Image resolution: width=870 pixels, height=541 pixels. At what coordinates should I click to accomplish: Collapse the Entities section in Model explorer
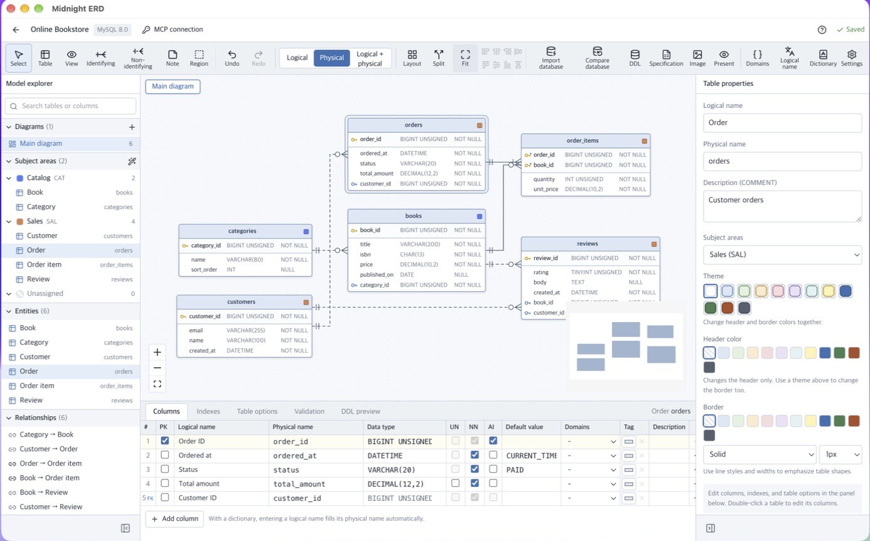coord(9,311)
